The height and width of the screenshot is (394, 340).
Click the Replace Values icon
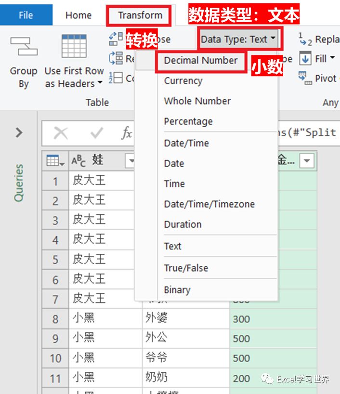[305, 39]
